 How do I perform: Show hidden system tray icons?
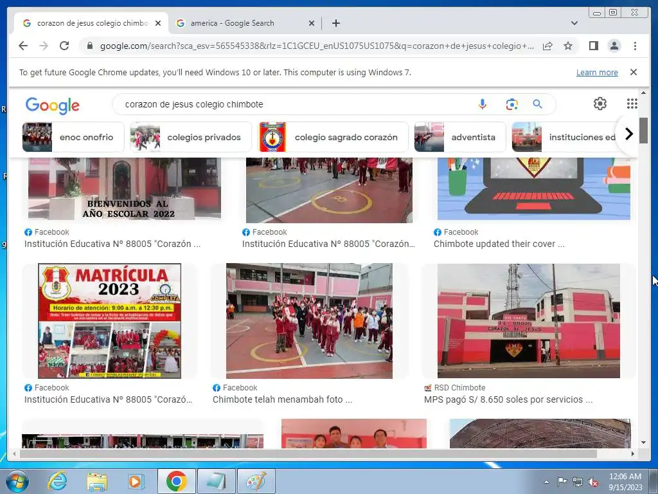pyautogui.click(x=546, y=482)
